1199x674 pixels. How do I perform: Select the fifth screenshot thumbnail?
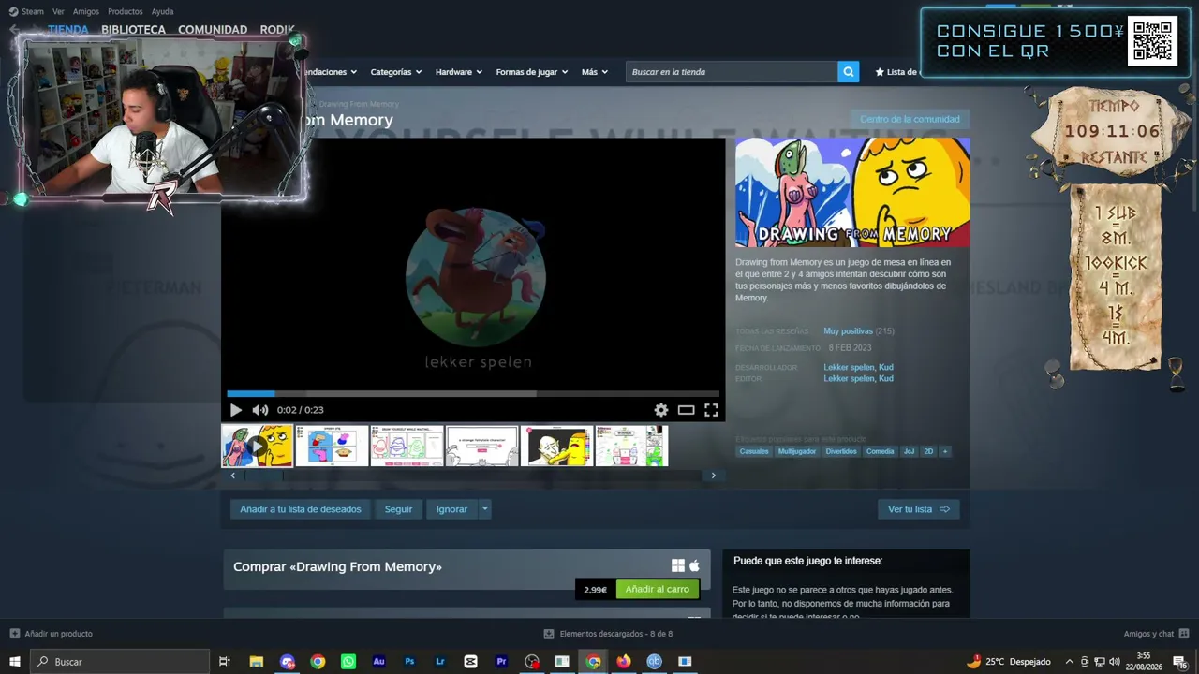pos(556,446)
